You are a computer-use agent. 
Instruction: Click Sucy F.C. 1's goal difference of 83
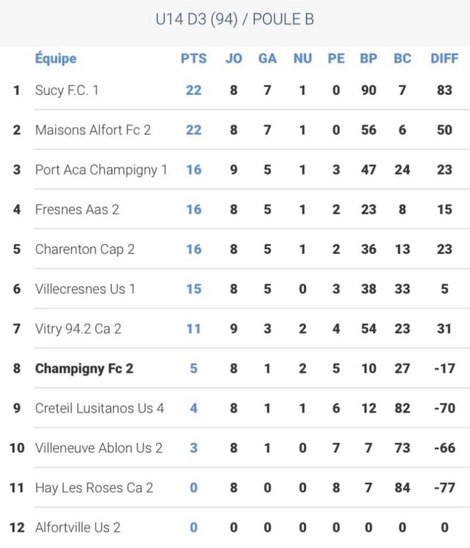click(444, 91)
